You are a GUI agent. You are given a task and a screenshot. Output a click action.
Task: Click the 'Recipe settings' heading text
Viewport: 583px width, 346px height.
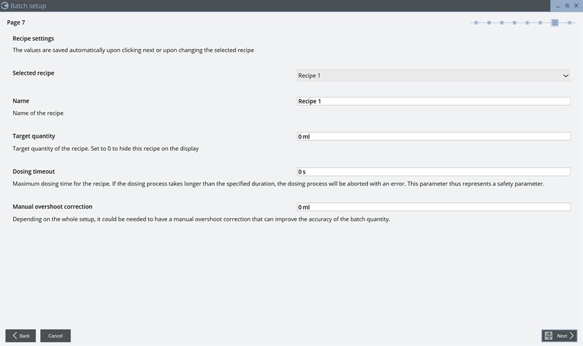pyautogui.click(x=33, y=38)
